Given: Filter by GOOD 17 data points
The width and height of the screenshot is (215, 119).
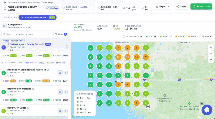Looking at the screenshot, I should 166,36.
